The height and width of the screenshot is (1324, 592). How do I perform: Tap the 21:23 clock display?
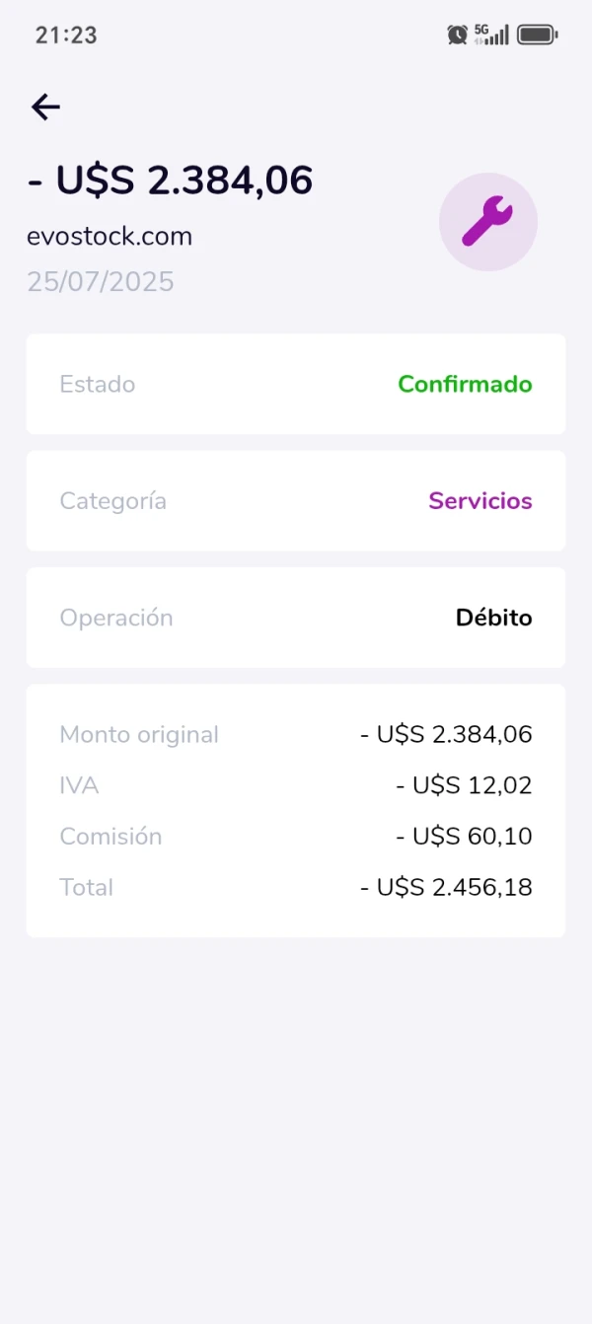click(x=66, y=35)
